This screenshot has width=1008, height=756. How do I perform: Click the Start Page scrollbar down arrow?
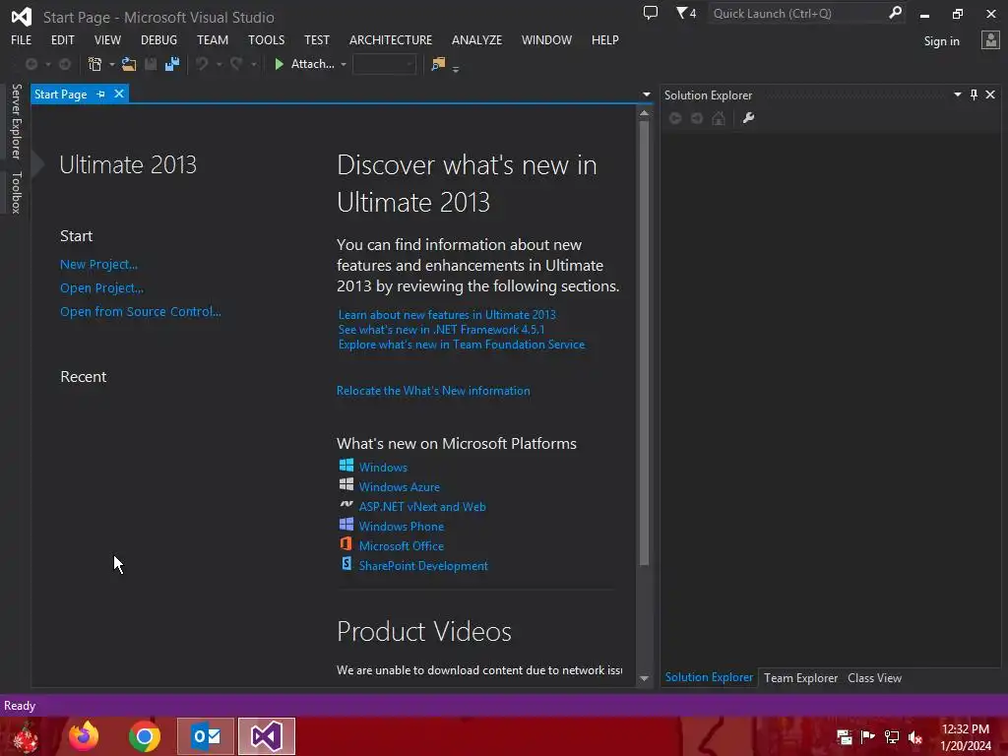pos(644,678)
